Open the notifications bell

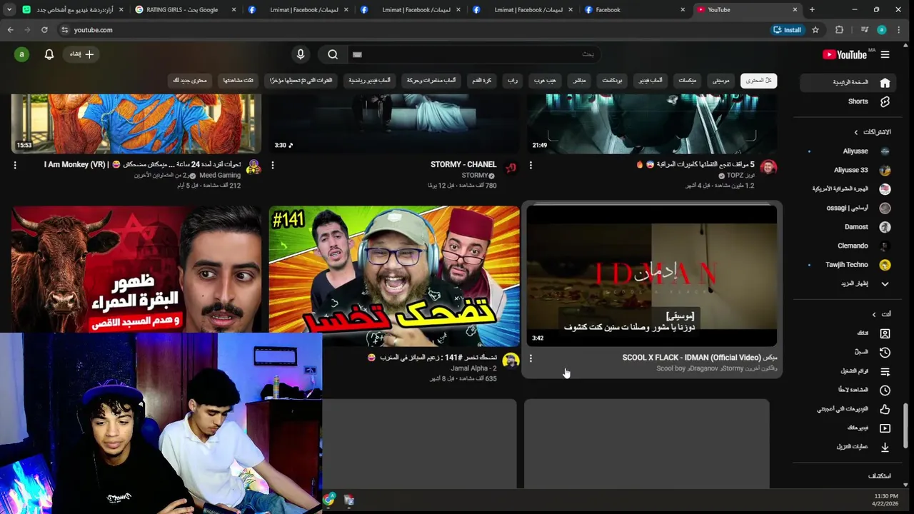point(49,54)
